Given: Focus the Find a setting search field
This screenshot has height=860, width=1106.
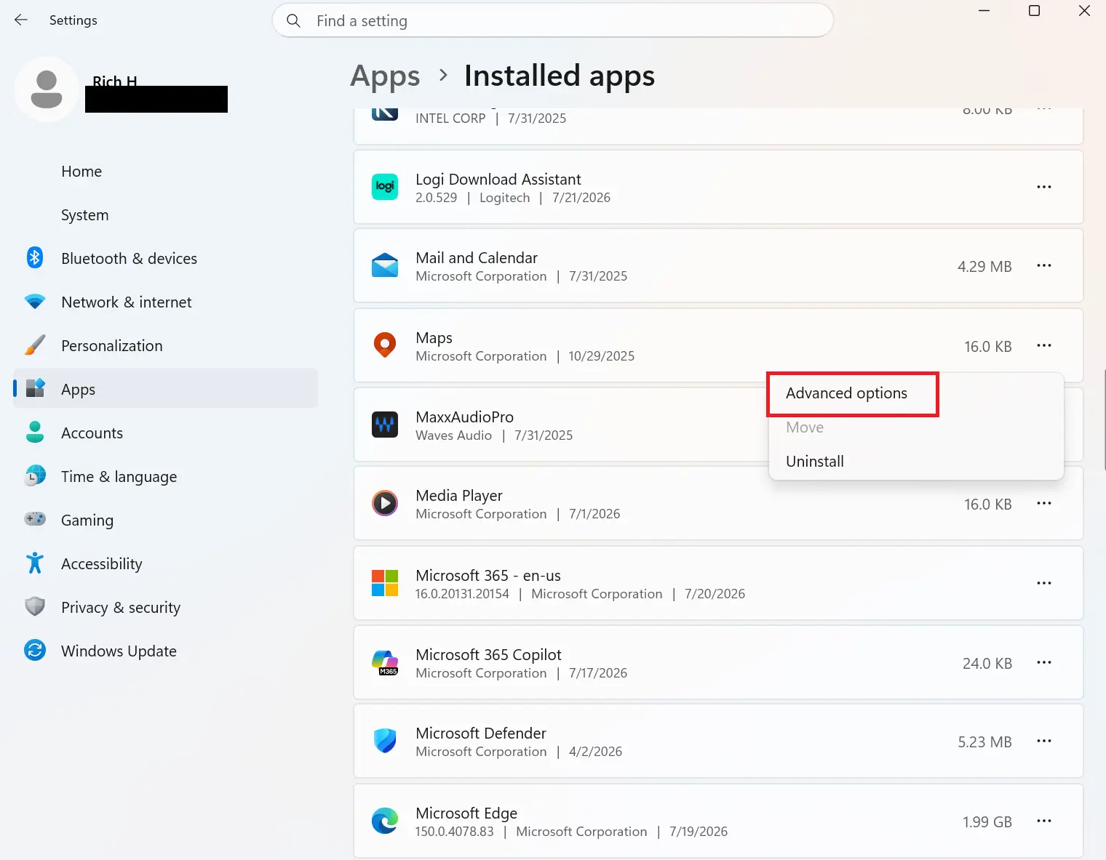Looking at the screenshot, I should point(553,20).
